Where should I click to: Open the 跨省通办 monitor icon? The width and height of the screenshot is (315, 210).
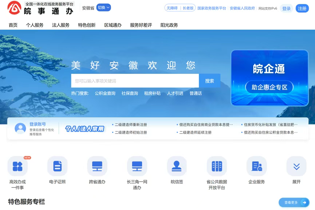point(97,166)
